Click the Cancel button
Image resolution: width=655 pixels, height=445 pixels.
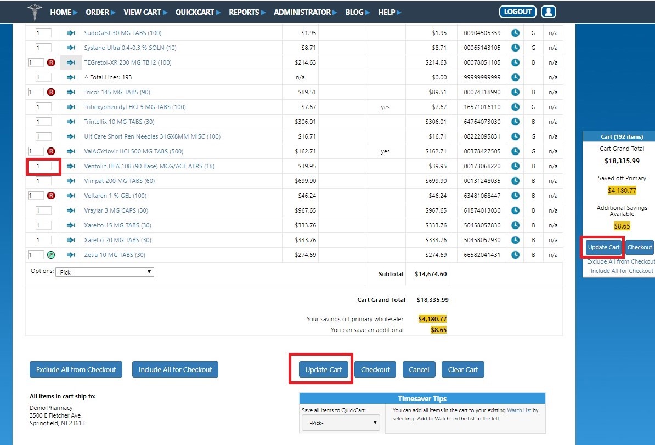(x=419, y=369)
